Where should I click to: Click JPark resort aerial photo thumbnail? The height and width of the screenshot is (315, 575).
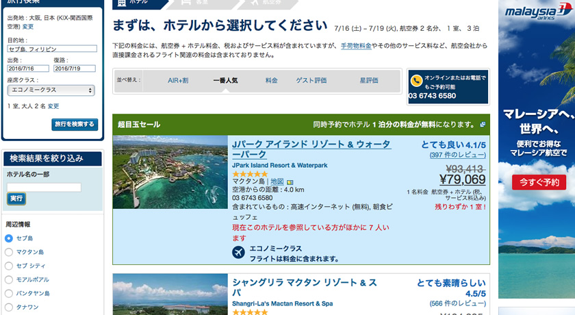click(170, 173)
